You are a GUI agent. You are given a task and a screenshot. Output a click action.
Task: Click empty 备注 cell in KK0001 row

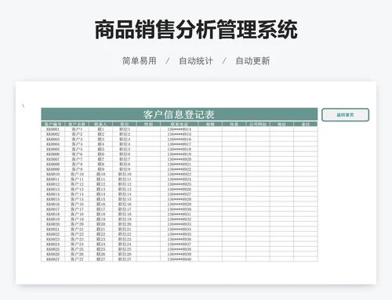point(306,129)
